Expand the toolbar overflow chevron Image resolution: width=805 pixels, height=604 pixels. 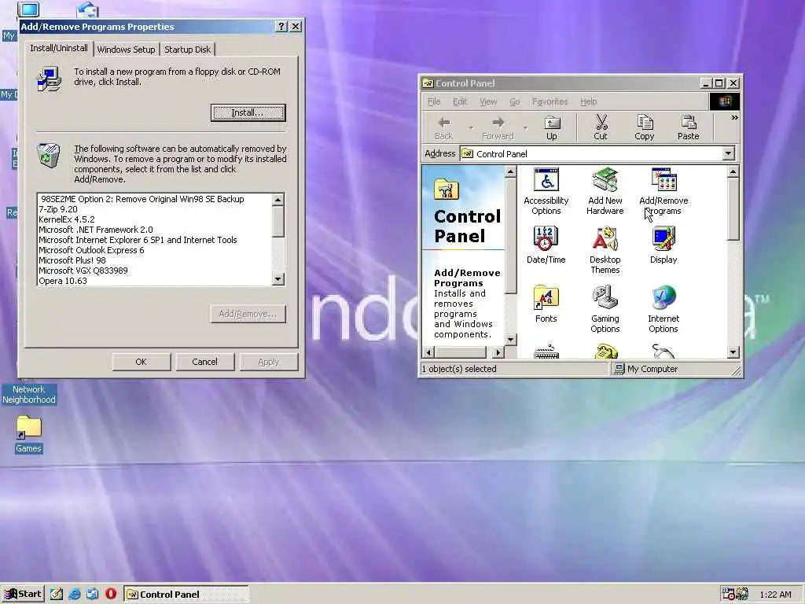[734, 118]
